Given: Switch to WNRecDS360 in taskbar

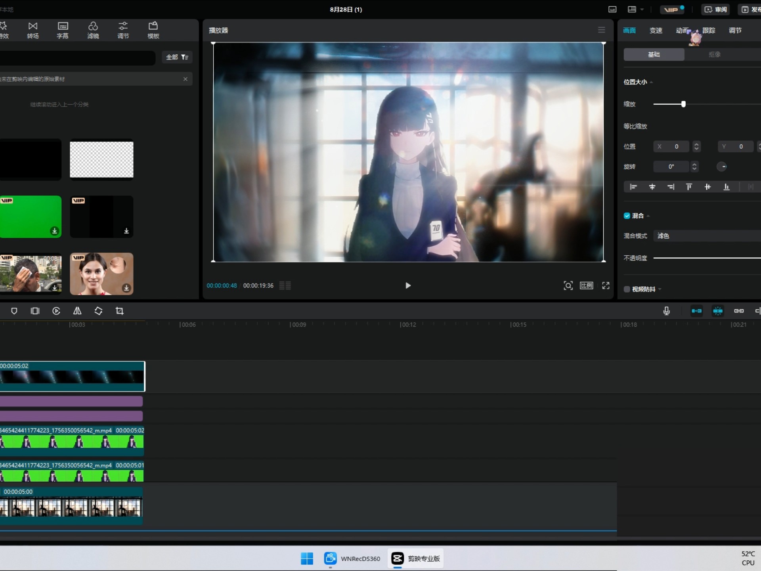Looking at the screenshot, I should [352, 558].
